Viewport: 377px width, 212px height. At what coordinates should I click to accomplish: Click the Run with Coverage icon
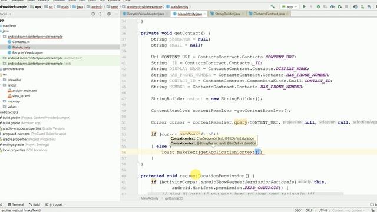click(x=325, y=6)
